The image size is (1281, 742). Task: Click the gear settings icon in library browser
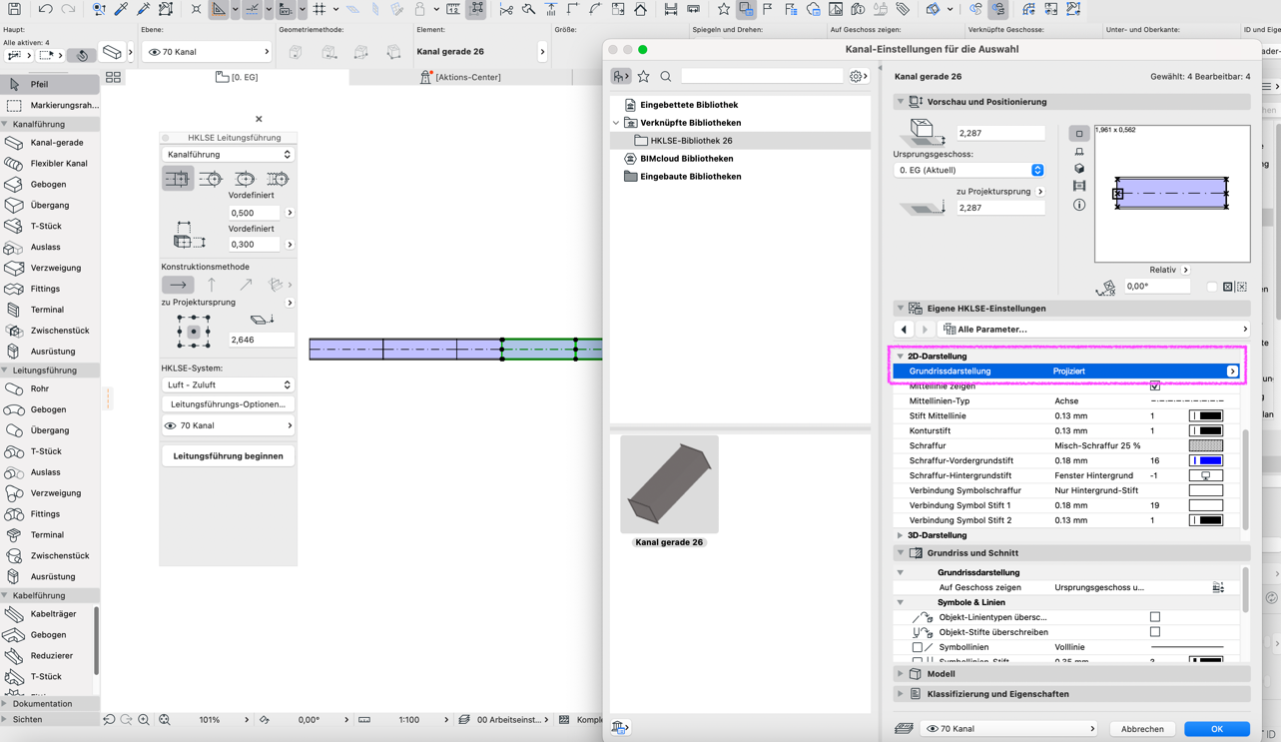pos(857,76)
